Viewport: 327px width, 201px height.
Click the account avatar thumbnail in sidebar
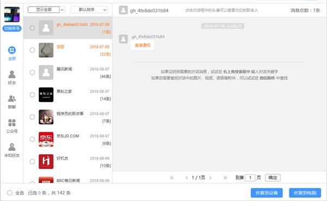click(12, 14)
